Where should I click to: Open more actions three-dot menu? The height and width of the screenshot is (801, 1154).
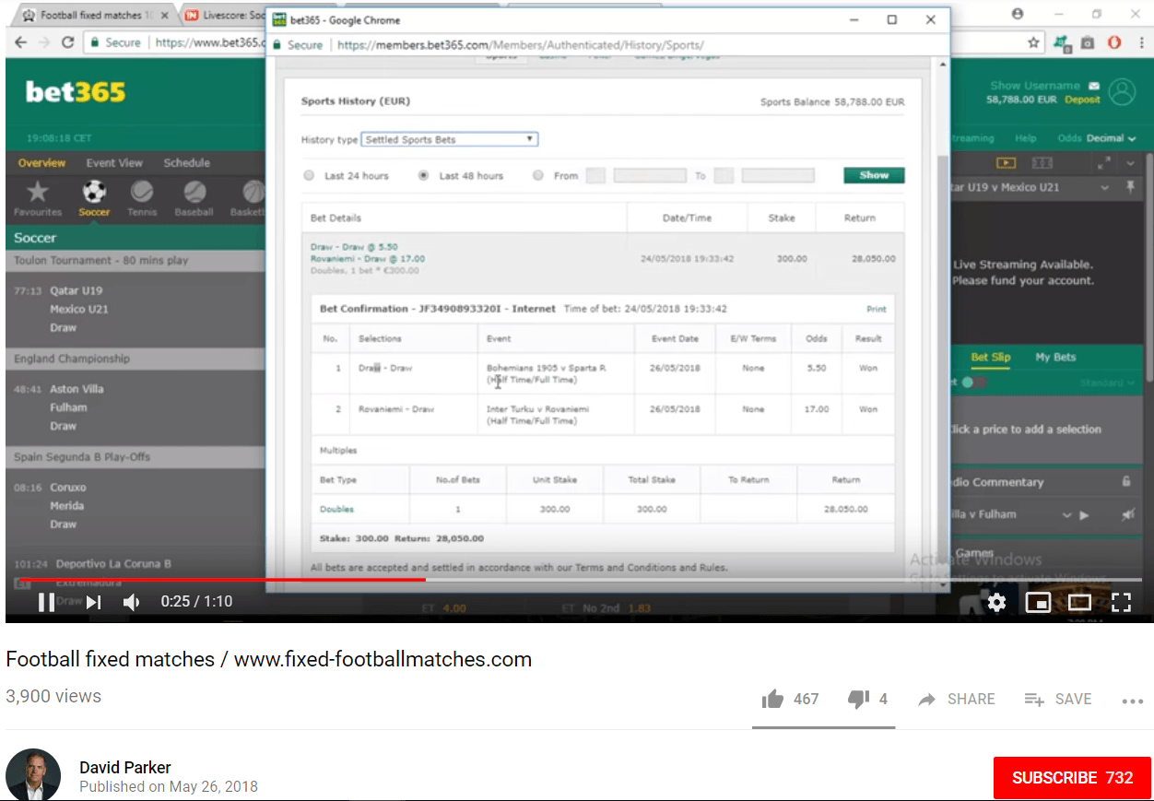click(1133, 701)
